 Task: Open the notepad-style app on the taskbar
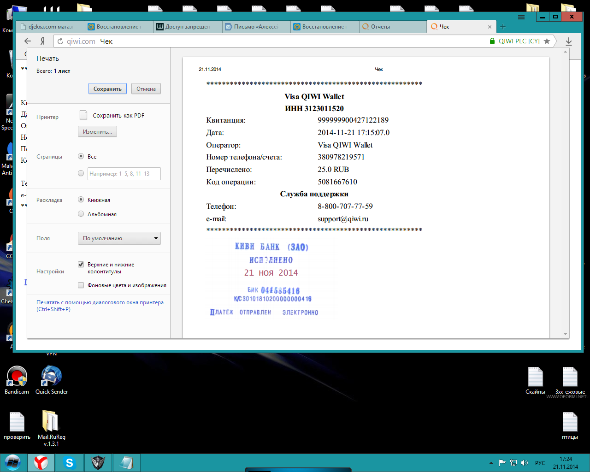point(126,462)
